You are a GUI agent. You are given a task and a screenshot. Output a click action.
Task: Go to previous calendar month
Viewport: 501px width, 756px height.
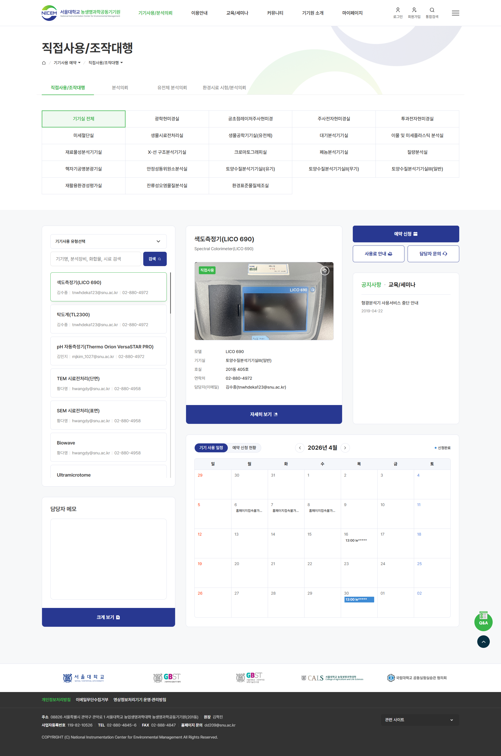[x=300, y=448]
